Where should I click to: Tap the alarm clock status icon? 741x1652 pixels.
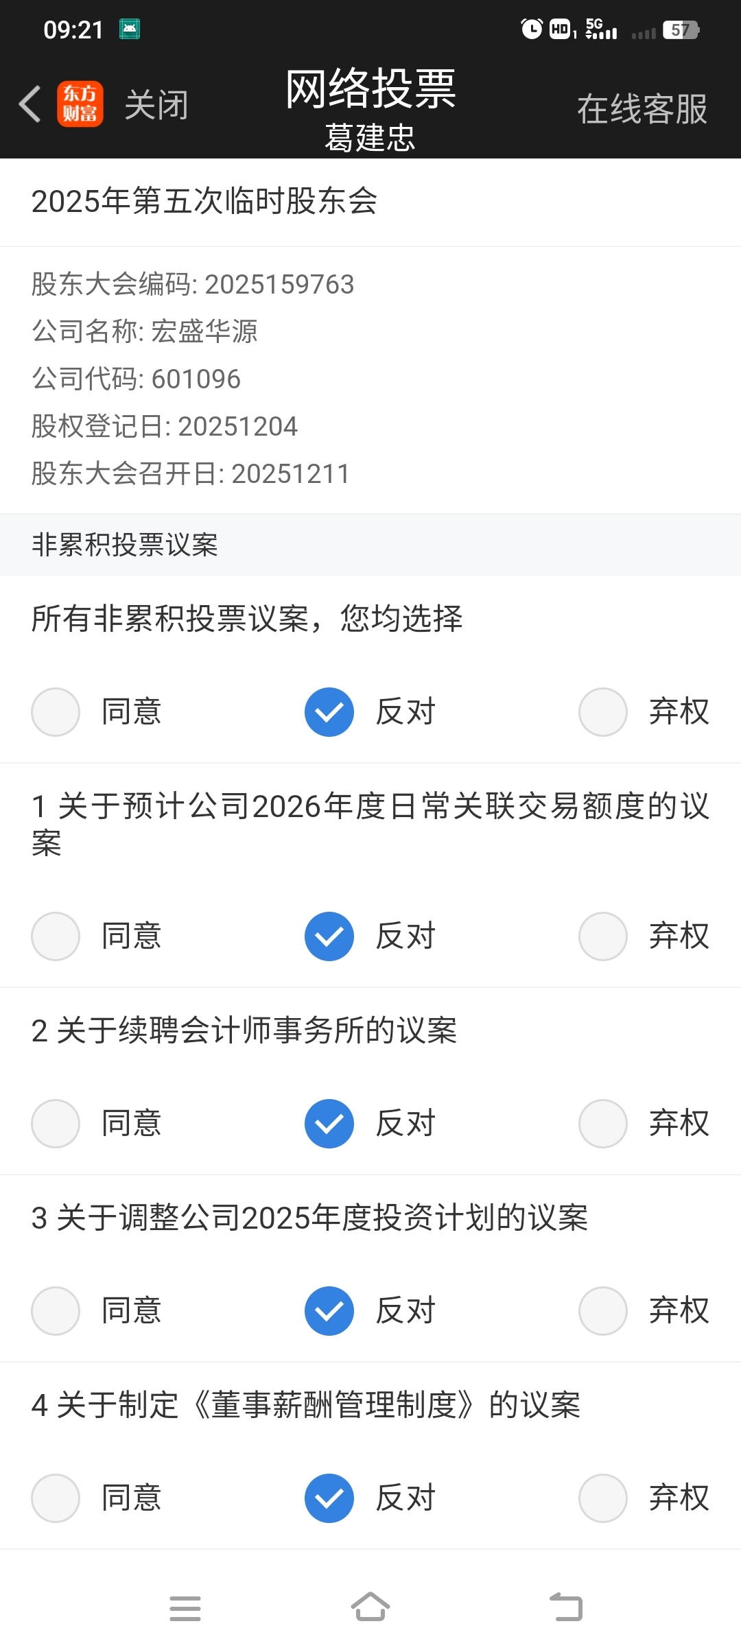tap(531, 29)
